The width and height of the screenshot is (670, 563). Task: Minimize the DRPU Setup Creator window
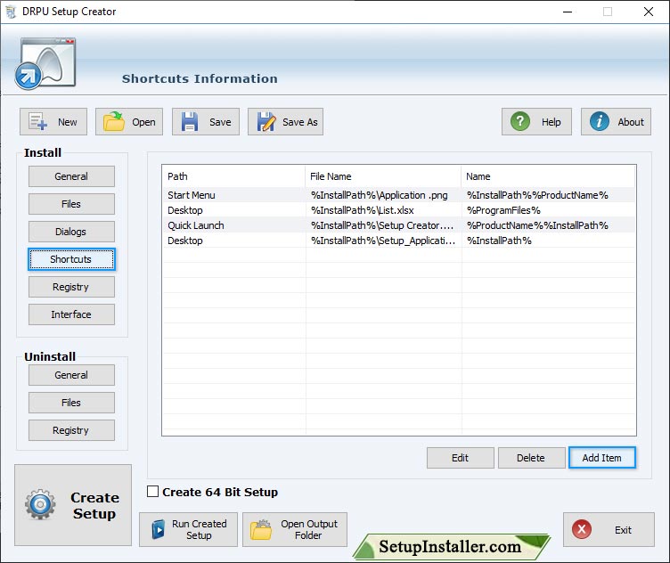(567, 12)
